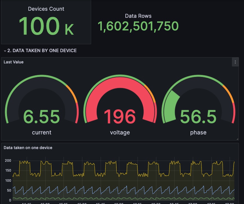This screenshot has height=204, width=244.
Task: Click the voltage gauge label
Action: coord(120,132)
